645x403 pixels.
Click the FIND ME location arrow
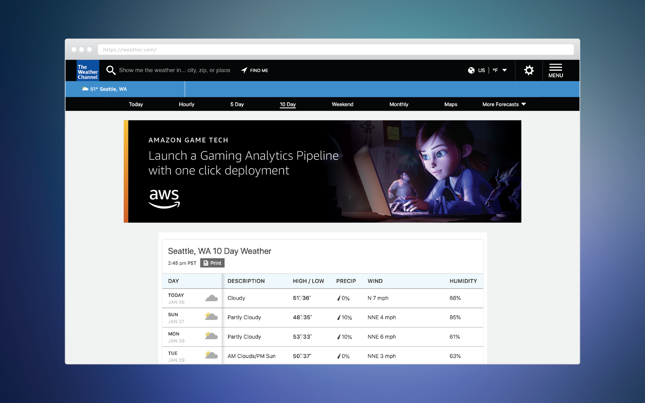(x=244, y=70)
